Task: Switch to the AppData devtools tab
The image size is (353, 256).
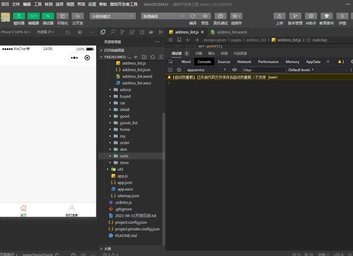Action: pos(313,62)
